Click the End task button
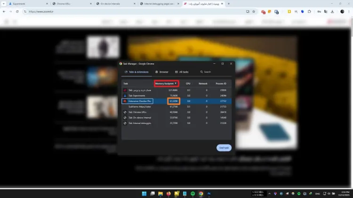 224,148
